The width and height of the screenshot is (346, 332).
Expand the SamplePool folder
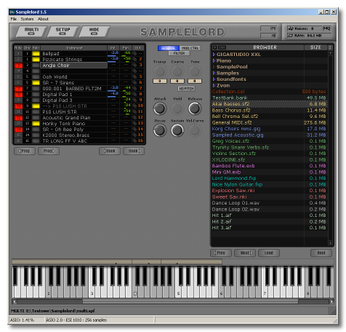[214, 67]
